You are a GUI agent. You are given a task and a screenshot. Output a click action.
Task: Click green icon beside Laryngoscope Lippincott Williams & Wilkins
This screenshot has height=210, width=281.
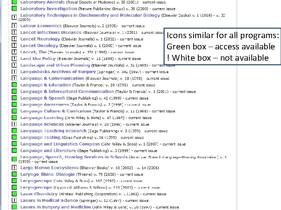click(x=14, y=187)
